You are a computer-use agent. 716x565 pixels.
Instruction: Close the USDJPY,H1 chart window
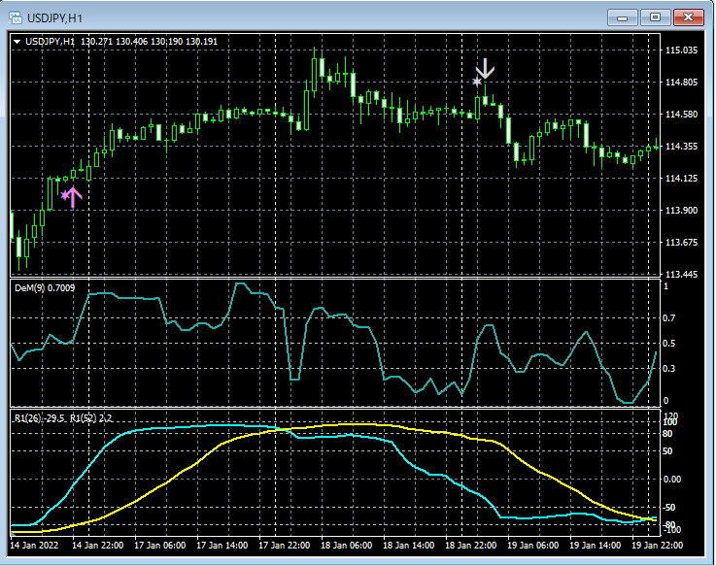(690, 17)
